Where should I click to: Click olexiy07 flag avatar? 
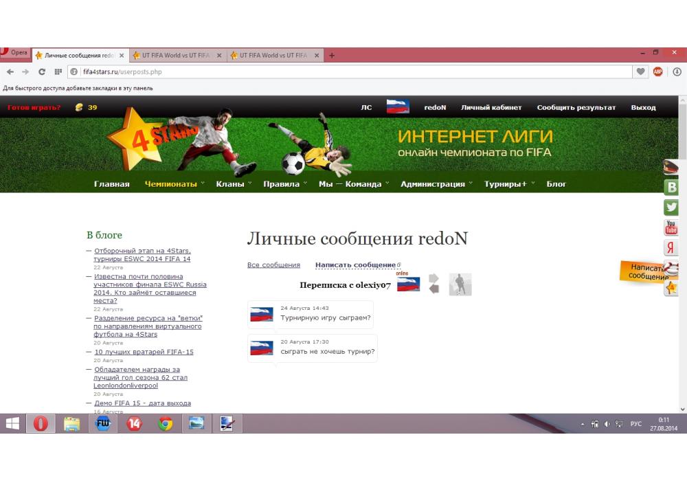pyautogui.click(x=408, y=284)
